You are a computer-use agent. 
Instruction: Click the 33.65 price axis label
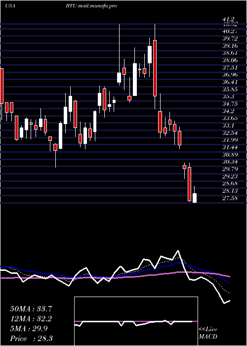(230, 119)
